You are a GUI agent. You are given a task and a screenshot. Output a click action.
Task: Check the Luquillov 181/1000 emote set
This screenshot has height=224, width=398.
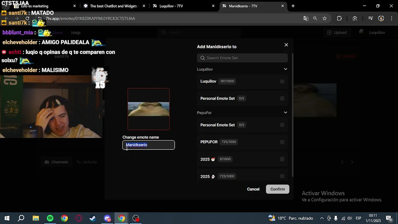(x=282, y=81)
